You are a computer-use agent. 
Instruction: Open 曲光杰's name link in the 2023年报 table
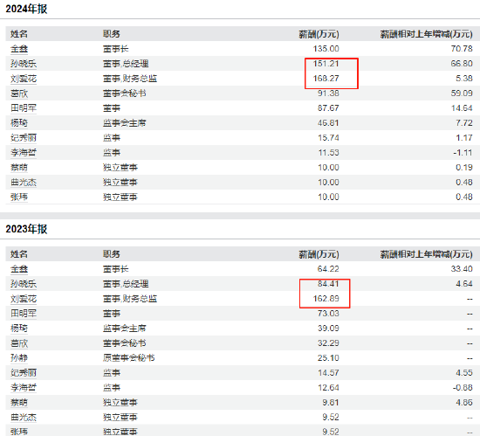tap(24, 418)
